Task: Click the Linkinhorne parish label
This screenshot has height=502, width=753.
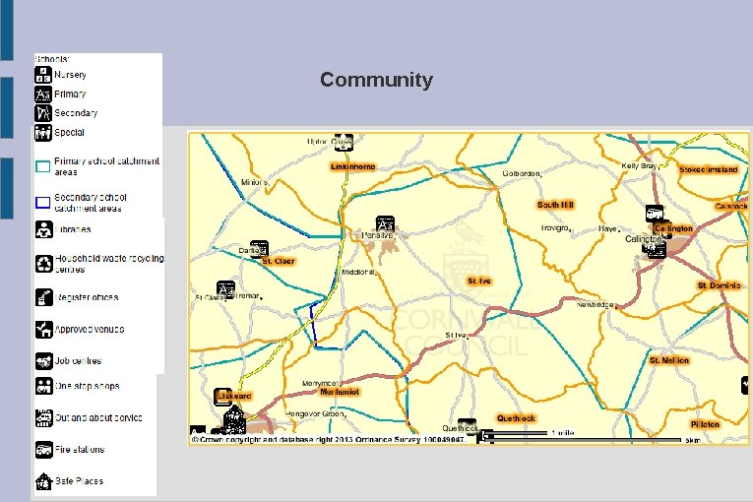Action: click(x=353, y=166)
